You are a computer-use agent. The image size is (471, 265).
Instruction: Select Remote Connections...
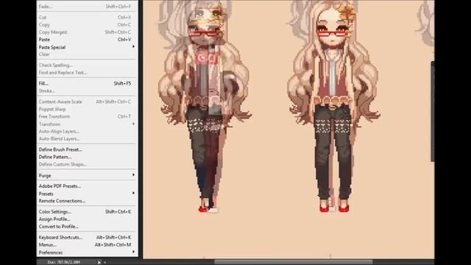87,201
